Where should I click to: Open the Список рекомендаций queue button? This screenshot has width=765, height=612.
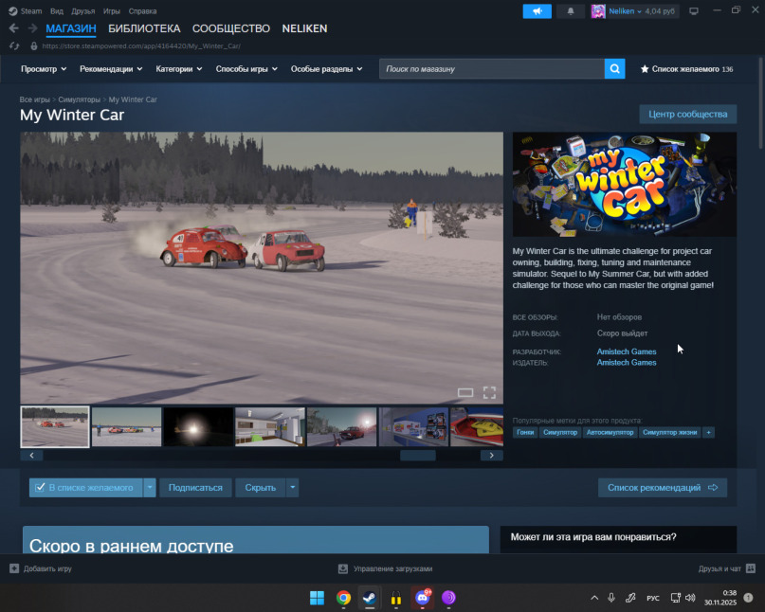coord(663,487)
